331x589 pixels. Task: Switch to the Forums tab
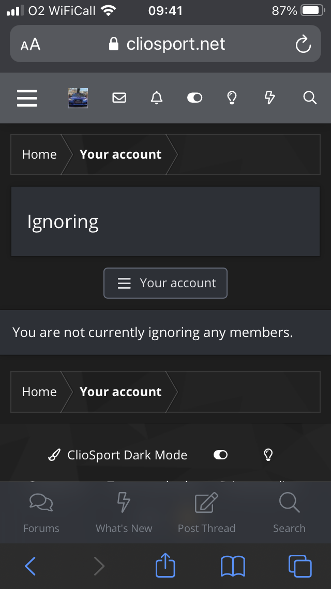[x=41, y=512]
